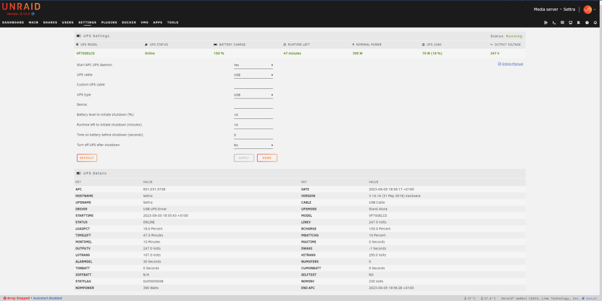602x301 pixels.
Task: Click the Device input field
Action: [x=253, y=105]
